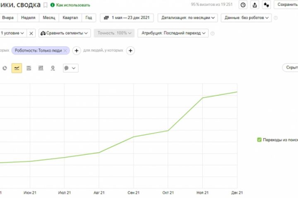Open the 1 мая — 23 дек 2021 date picker
This screenshot has height=198, width=298.
[x=127, y=18]
